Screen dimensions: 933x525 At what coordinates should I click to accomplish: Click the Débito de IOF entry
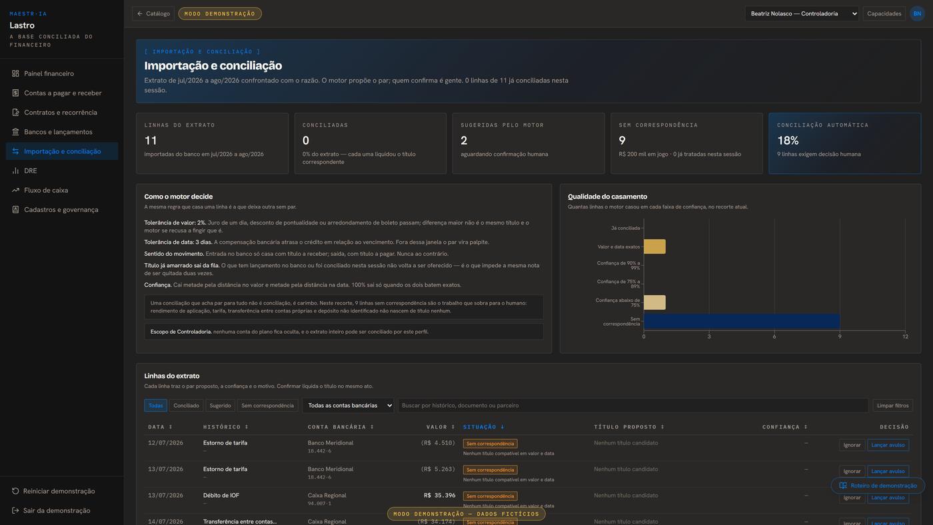coord(221,496)
